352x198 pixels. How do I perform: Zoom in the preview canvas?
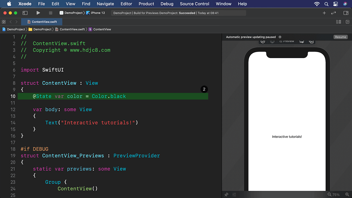pos(347,195)
